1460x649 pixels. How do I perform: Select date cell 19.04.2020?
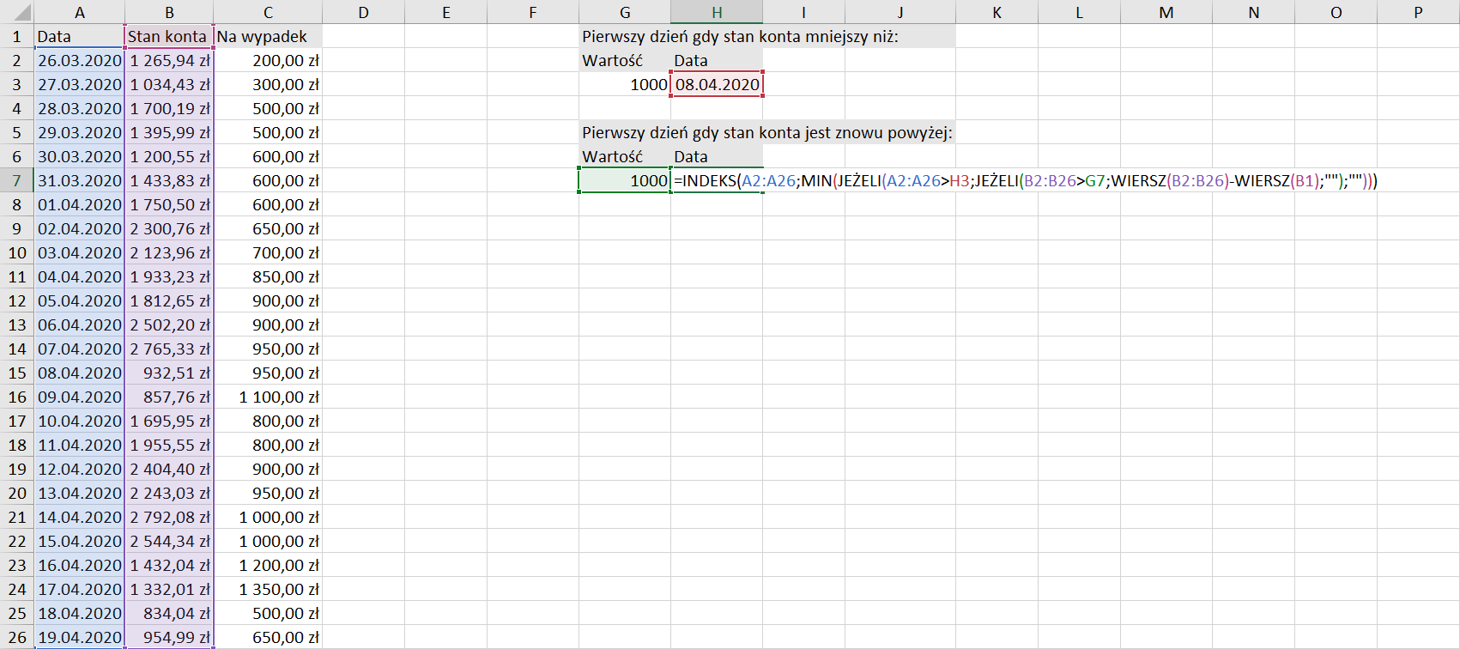pyautogui.click(x=79, y=638)
